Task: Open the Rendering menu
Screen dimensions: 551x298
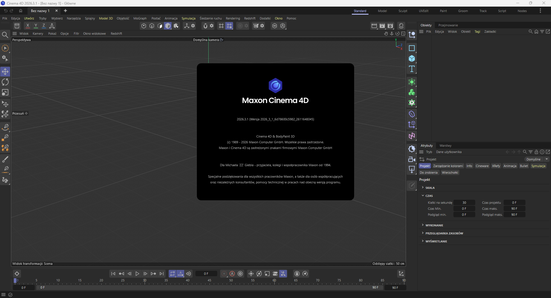Action: 233,18
